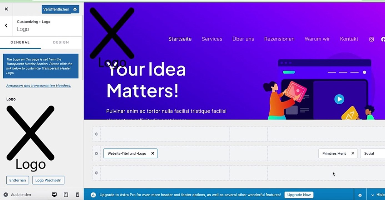Collapse the sidebar with Ausblenden
This screenshot has width=385, height=200.
(x=17, y=195)
